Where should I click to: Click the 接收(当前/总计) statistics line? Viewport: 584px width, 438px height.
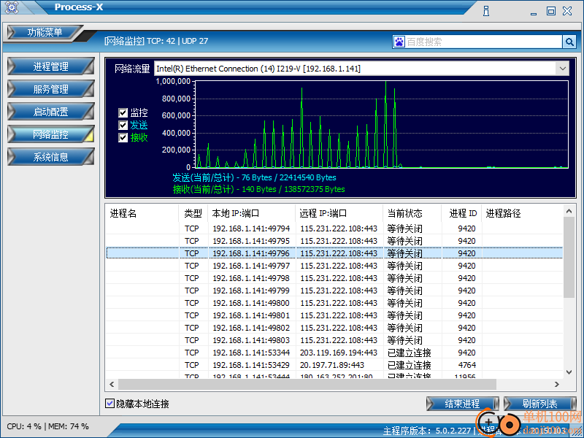[259, 189]
